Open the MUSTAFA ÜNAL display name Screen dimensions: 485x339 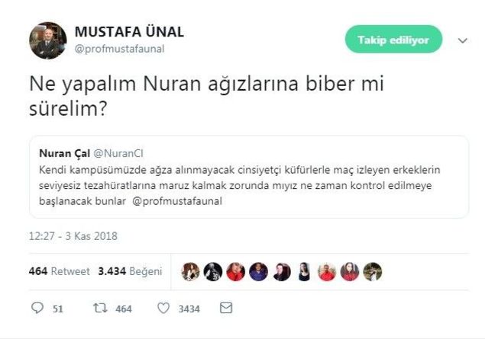pyautogui.click(x=129, y=32)
